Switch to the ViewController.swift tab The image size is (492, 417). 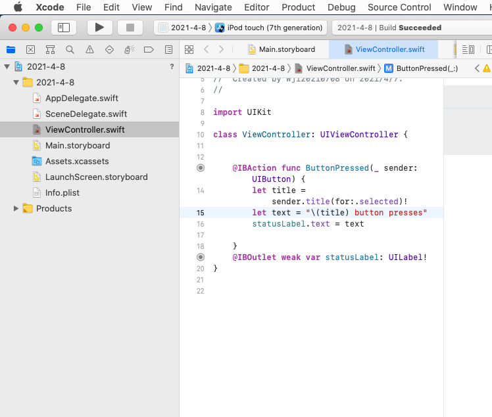point(384,49)
